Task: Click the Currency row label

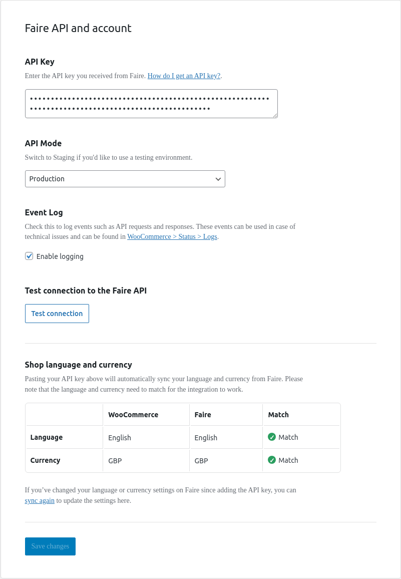Action: click(x=45, y=460)
